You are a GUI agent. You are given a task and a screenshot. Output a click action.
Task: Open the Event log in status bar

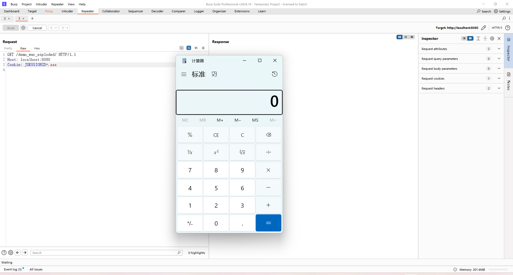pos(13,269)
